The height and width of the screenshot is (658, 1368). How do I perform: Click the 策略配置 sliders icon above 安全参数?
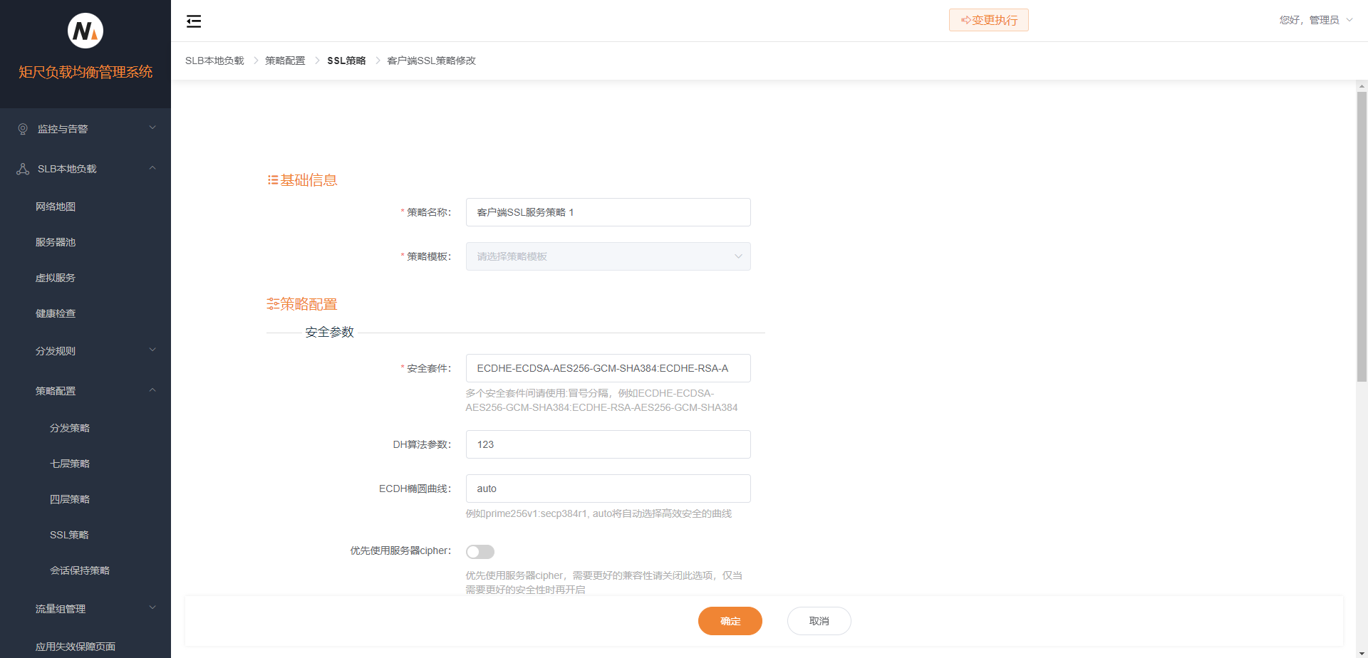[271, 303]
